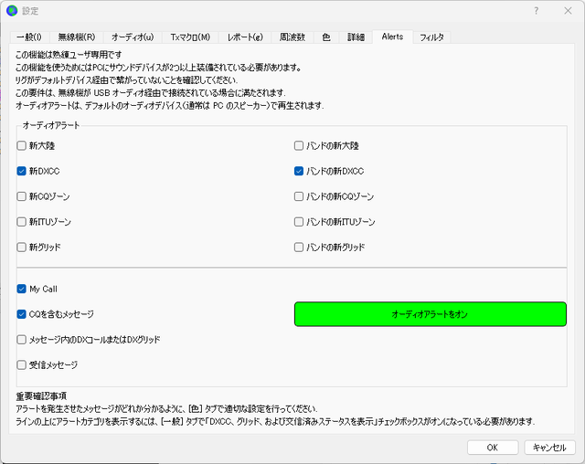
Task: Confirm settings with OK button
Action: pyautogui.click(x=493, y=448)
